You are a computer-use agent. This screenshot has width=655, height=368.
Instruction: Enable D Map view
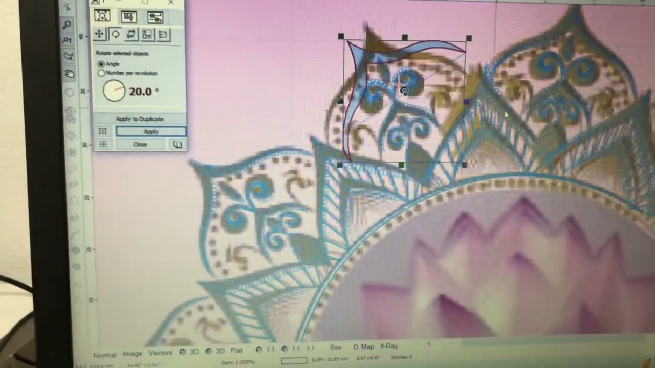364,347
